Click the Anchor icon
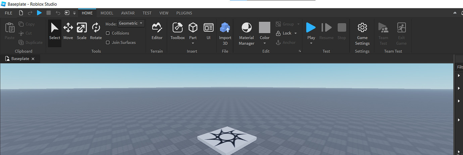The image size is (463, 155). [x=278, y=42]
